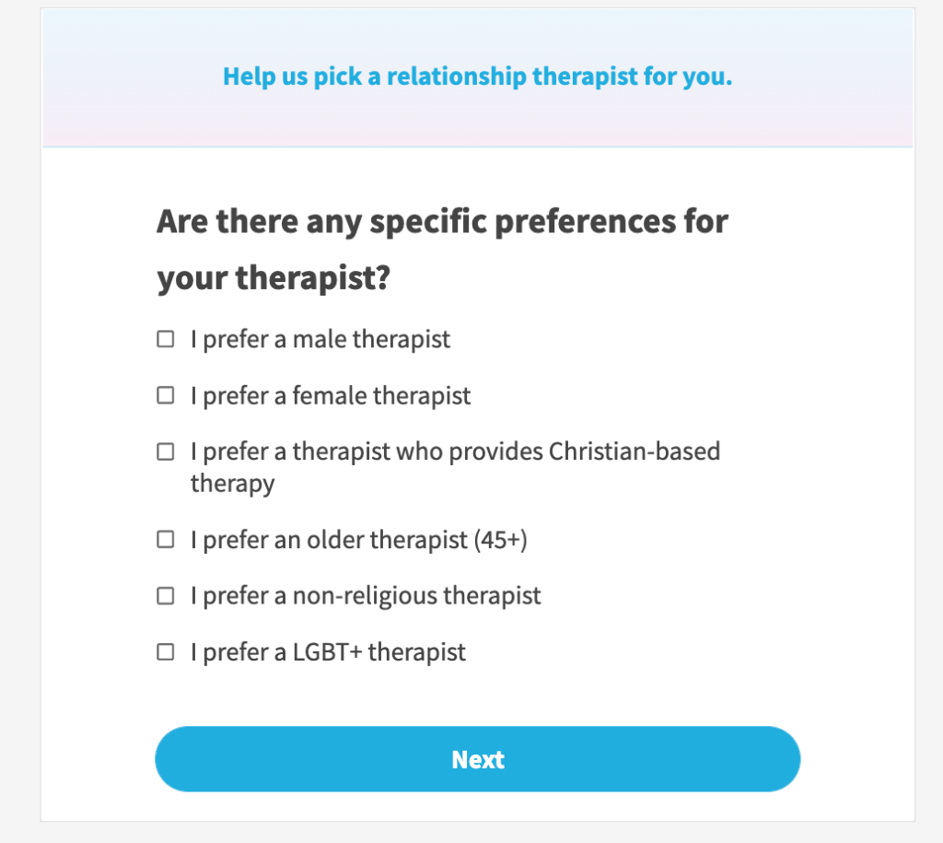Tick the female therapist checkbox
The image size is (943, 843).
coord(165,395)
